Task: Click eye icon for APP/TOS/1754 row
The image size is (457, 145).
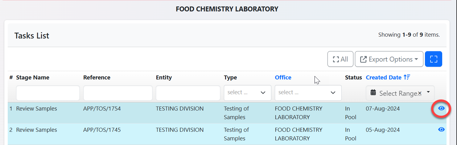Action: tap(441, 108)
